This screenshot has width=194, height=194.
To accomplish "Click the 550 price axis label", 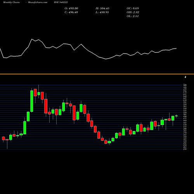I will tap(185, 108).
